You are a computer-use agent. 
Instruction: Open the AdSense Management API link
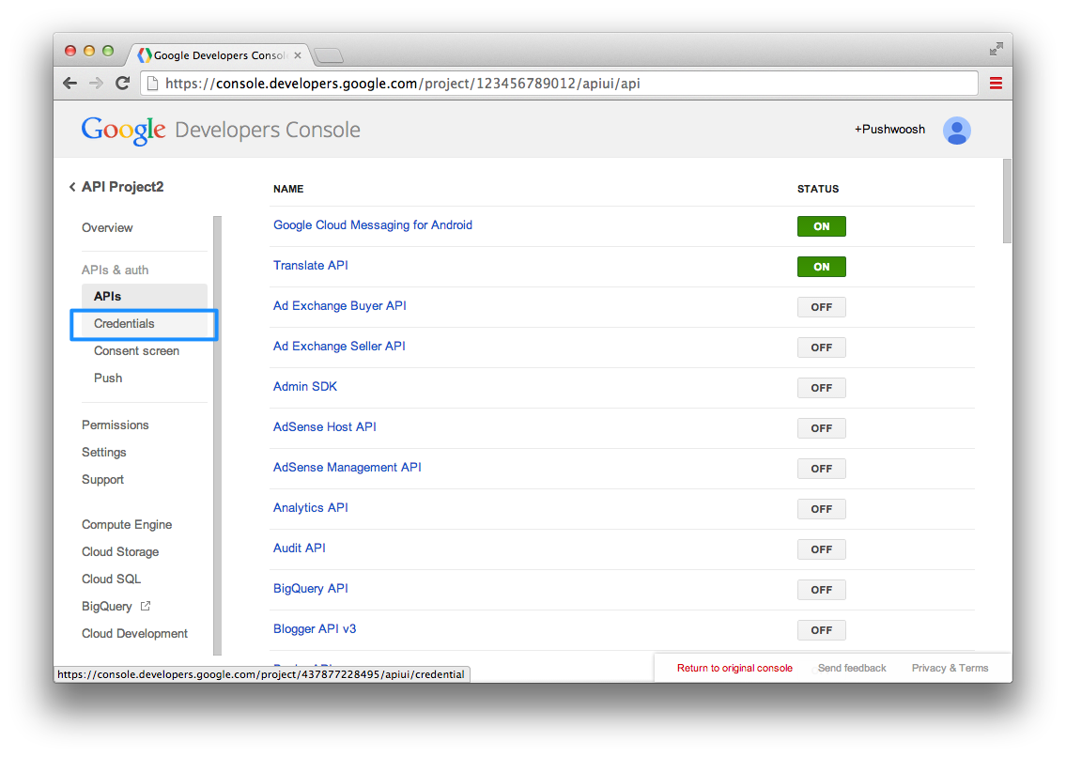click(348, 468)
